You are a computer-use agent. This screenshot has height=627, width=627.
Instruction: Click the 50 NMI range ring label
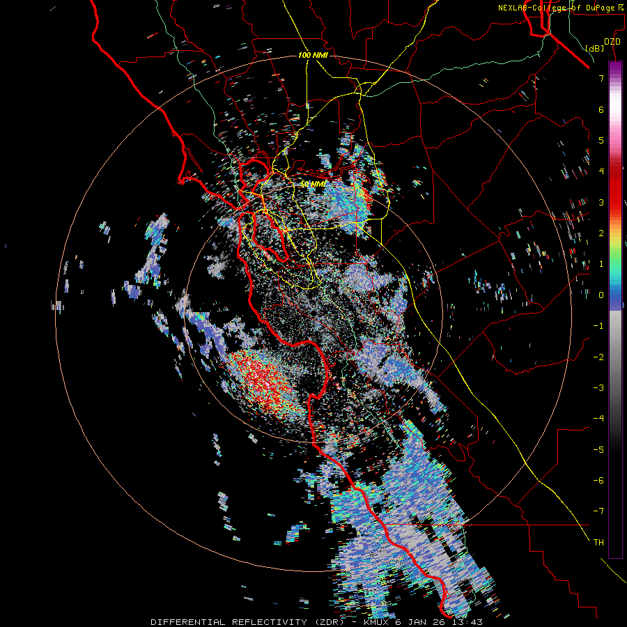click(x=313, y=185)
